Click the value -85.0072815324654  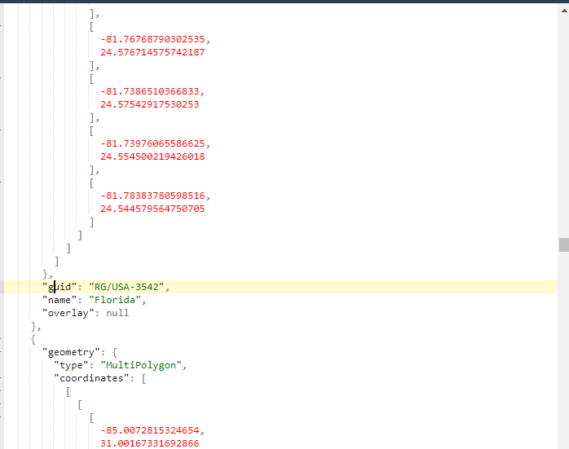pos(150,430)
